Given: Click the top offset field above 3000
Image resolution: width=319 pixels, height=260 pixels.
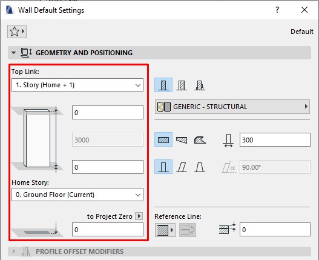Looking at the screenshot, I should 108,113.
